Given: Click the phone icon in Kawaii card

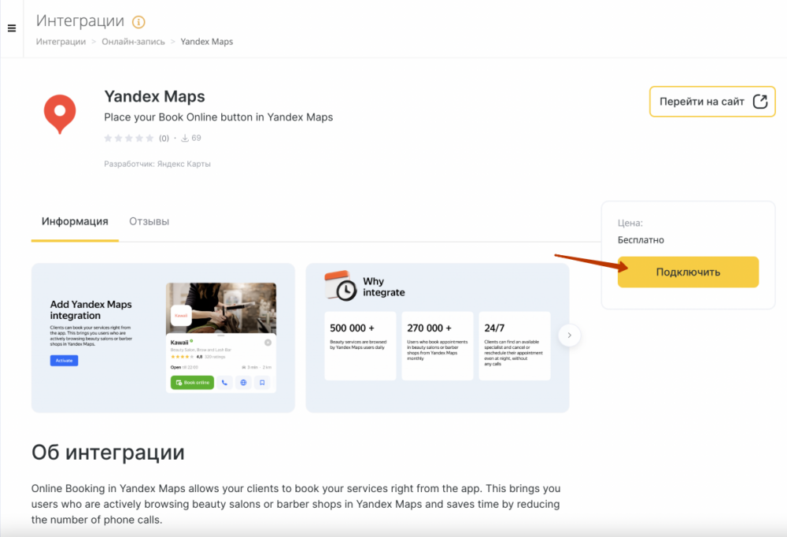Looking at the screenshot, I should [x=224, y=383].
